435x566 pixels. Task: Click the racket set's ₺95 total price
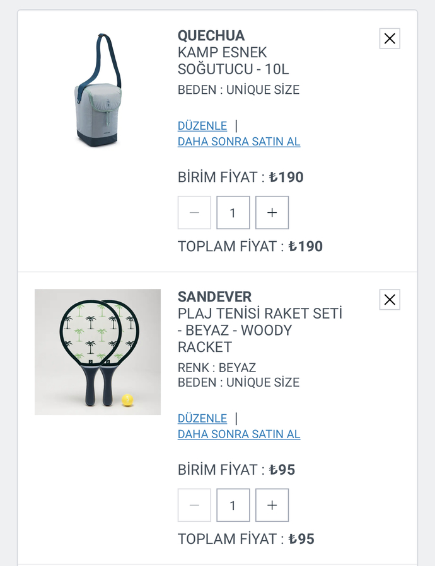301,539
